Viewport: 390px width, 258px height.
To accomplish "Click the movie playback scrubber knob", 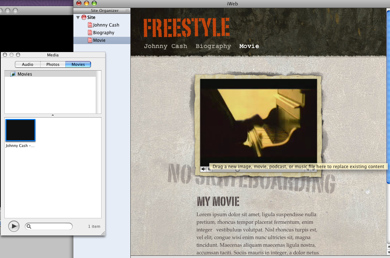I will click(x=237, y=170).
